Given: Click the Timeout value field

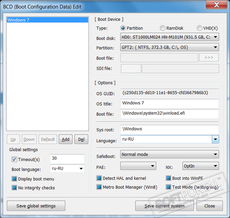Looking at the screenshot, I should [67, 159].
